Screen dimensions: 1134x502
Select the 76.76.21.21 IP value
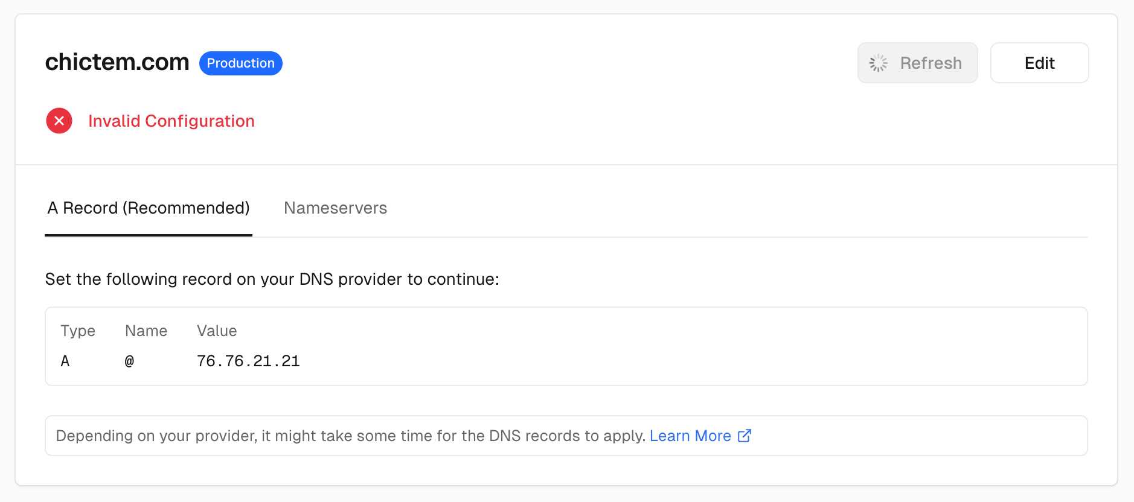[248, 361]
